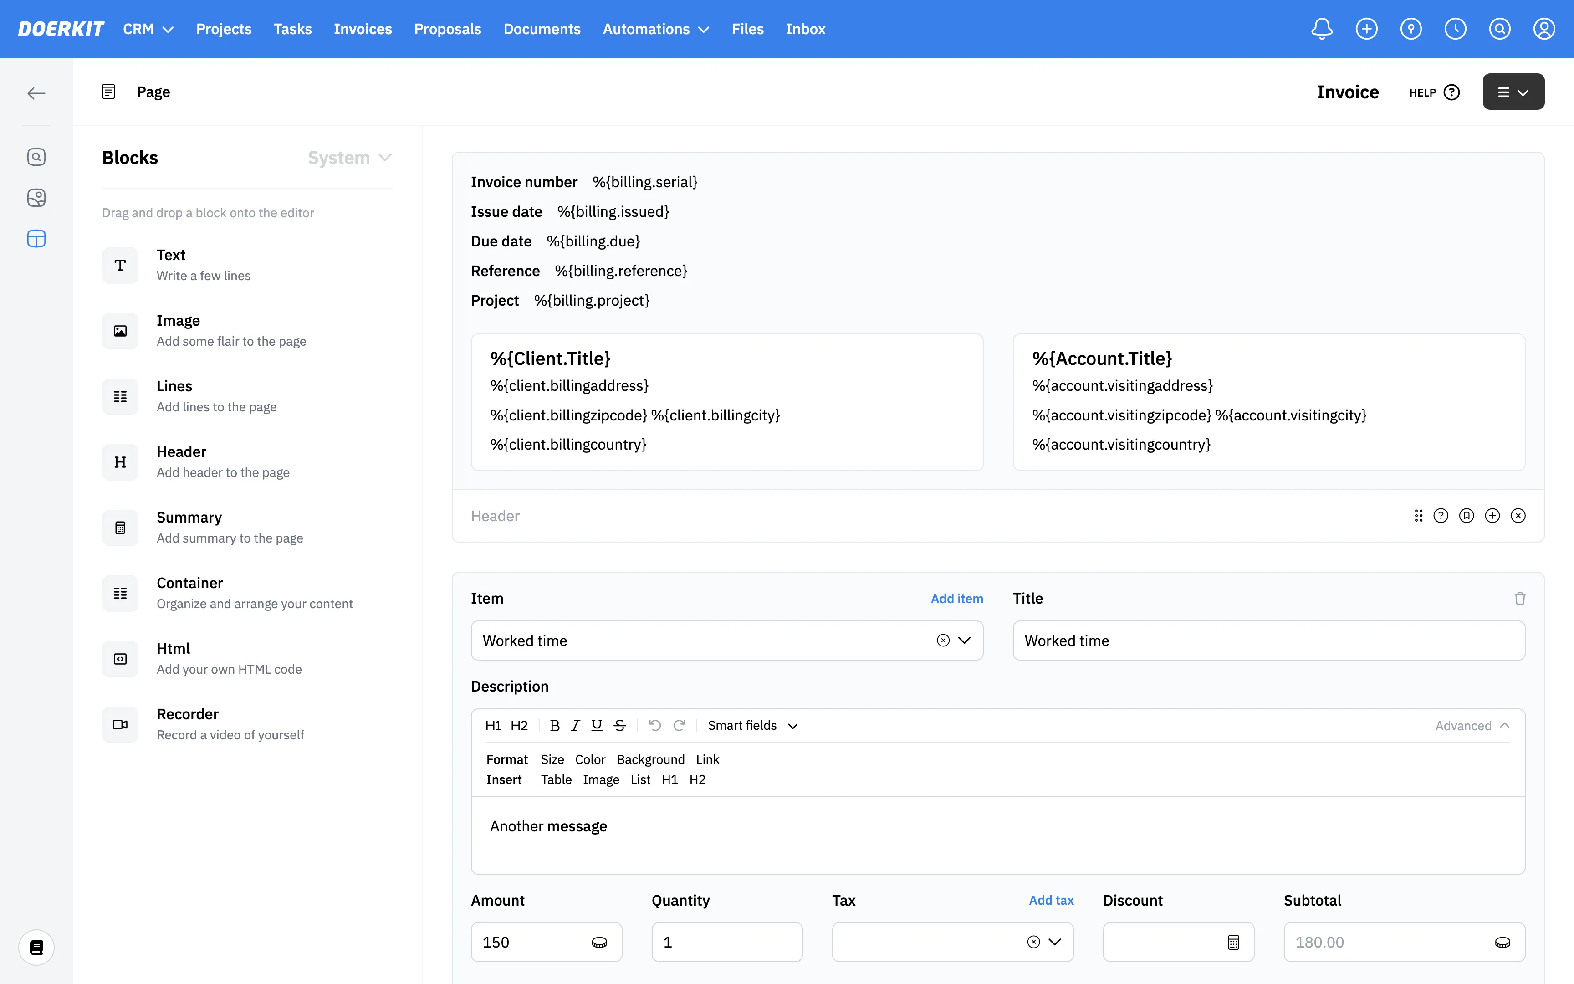Viewport: 1574px width, 984px height.
Task: Click the Add item link
Action: (x=956, y=598)
